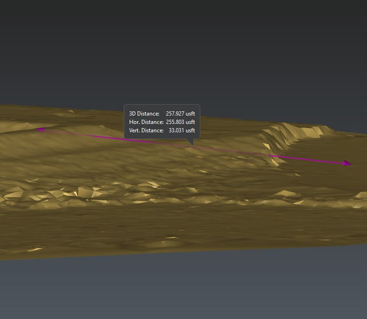Select the 3D Distance value 257.927 usft
This screenshot has width=367, height=319.
coord(180,114)
